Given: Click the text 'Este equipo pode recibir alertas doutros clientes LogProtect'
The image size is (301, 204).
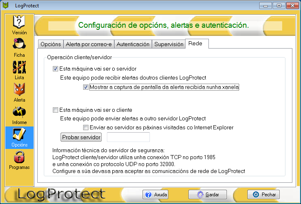Looking at the screenshot, I should pyautogui.click(x=133, y=78).
